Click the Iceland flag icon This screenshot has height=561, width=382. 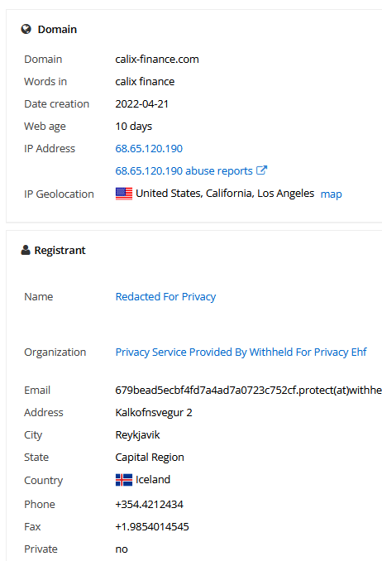click(124, 480)
